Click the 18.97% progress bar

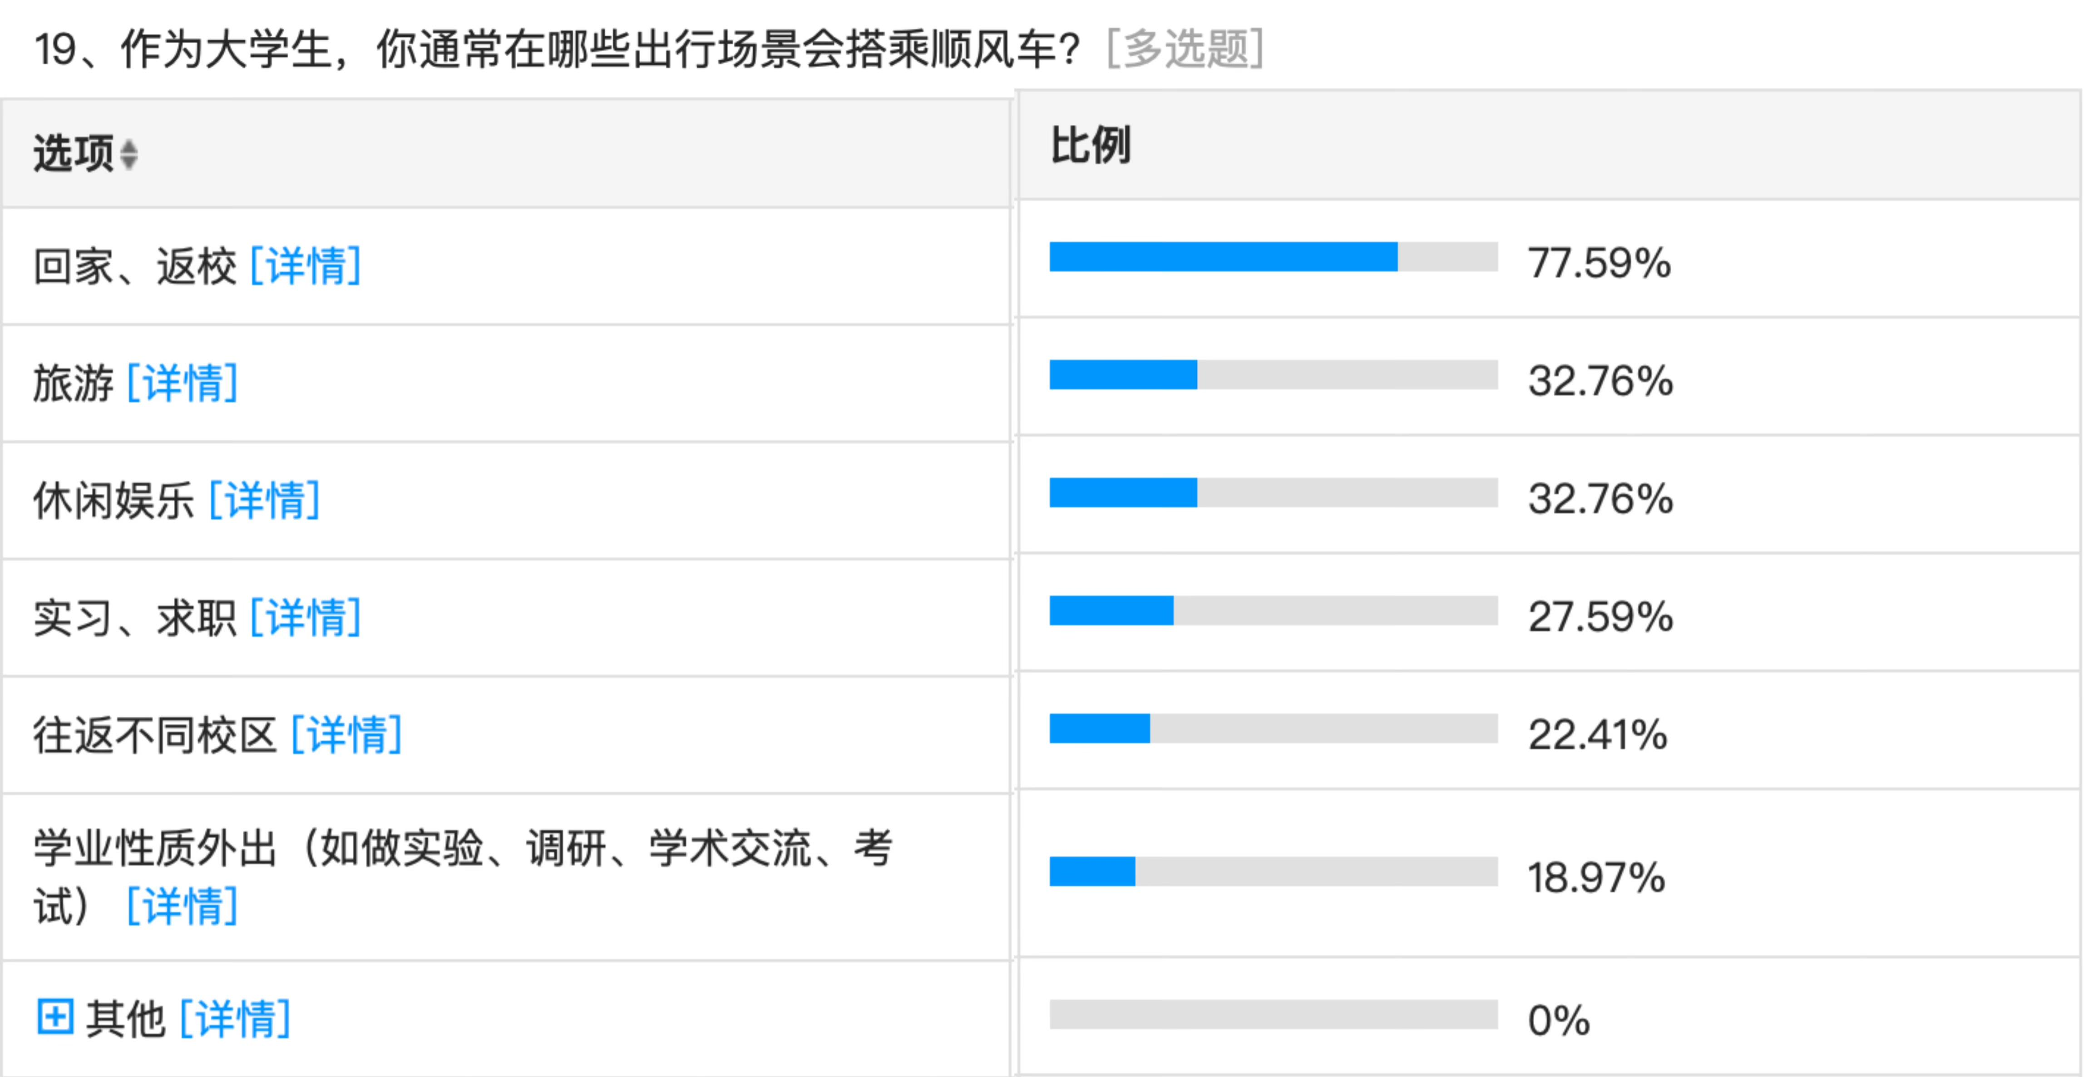(x=1273, y=871)
